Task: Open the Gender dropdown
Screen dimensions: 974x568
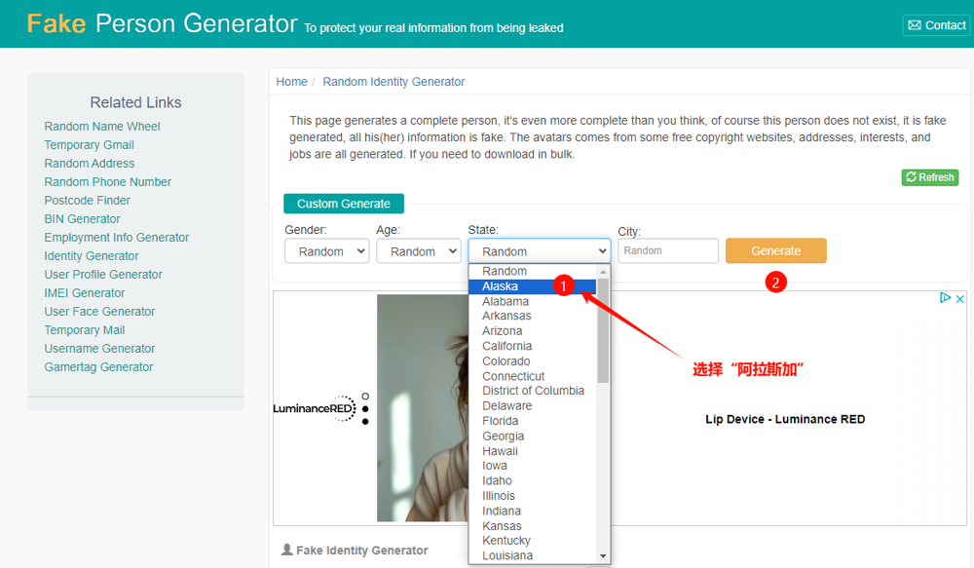Action: [x=326, y=251]
